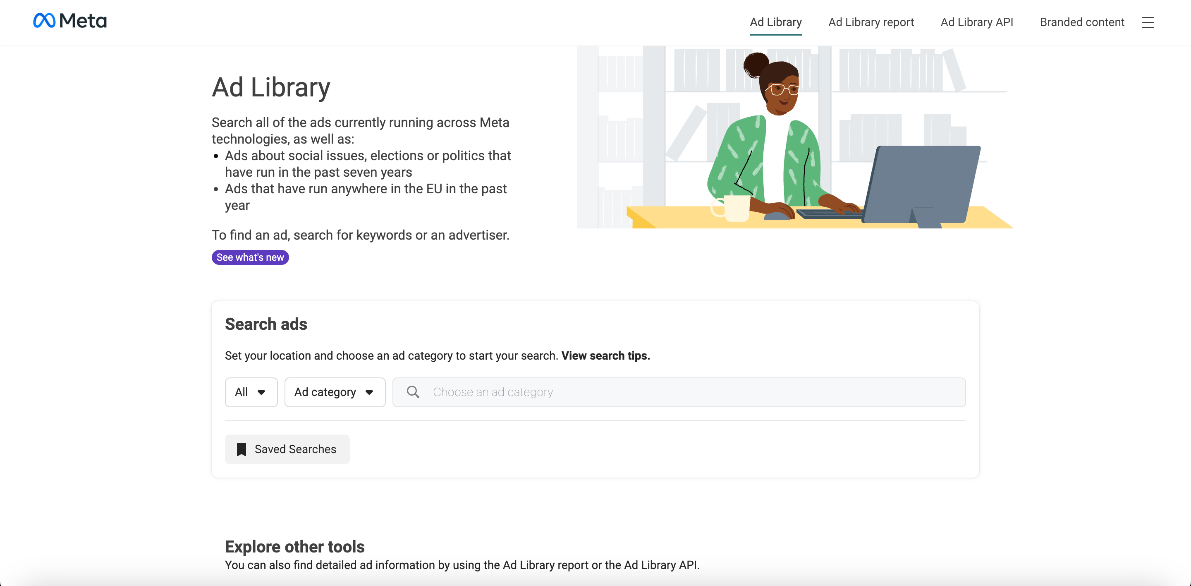Open the hamburger menu icon
The width and height of the screenshot is (1191, 586).
1148,22
